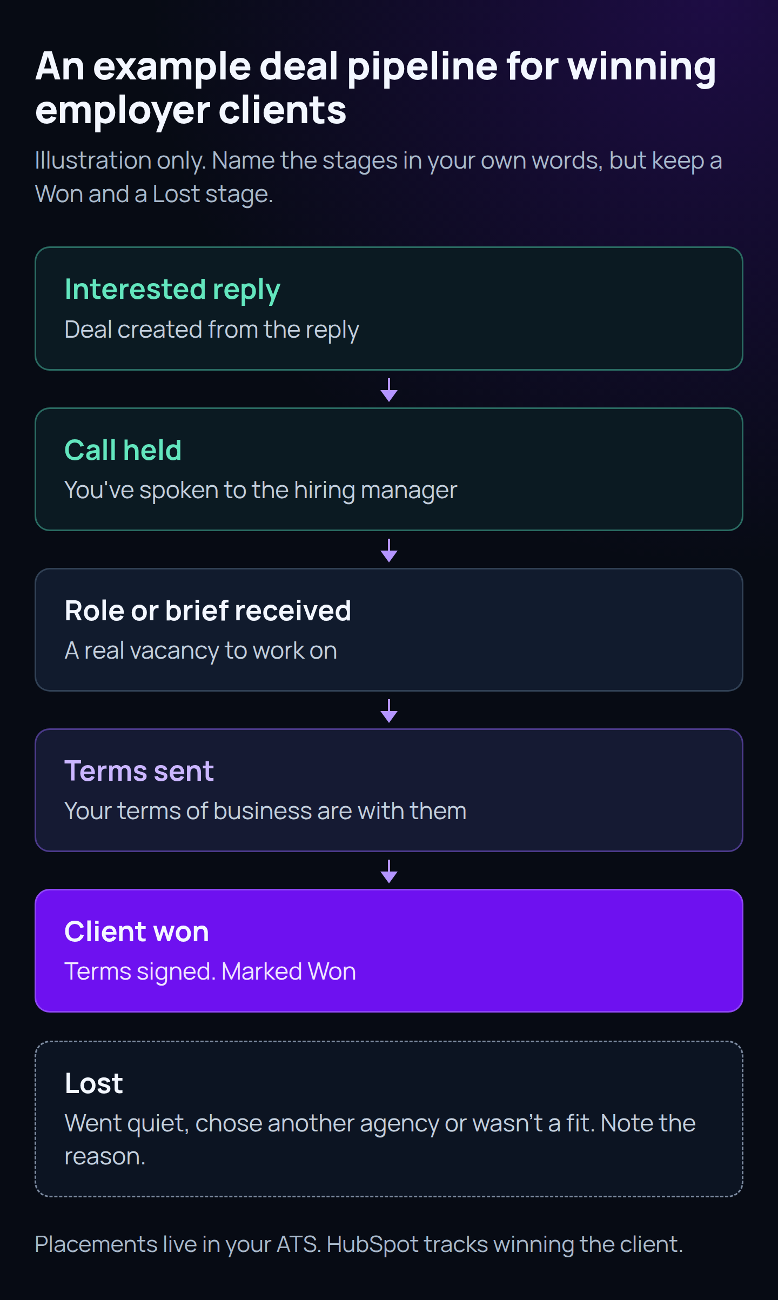Click the Interested reply heading

click(172, 290)
